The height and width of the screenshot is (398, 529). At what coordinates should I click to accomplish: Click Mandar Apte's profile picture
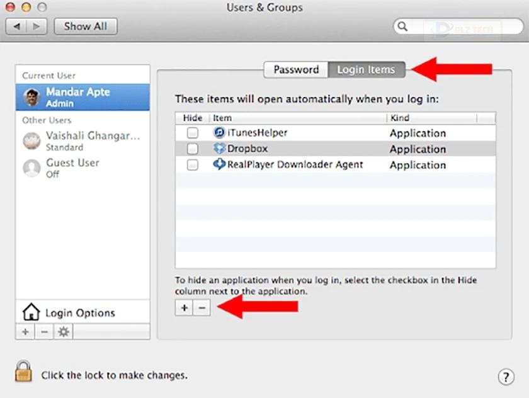31,97
